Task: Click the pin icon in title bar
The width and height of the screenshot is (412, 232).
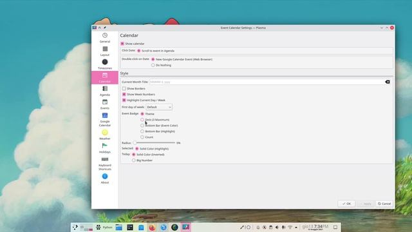Action: 105,28
